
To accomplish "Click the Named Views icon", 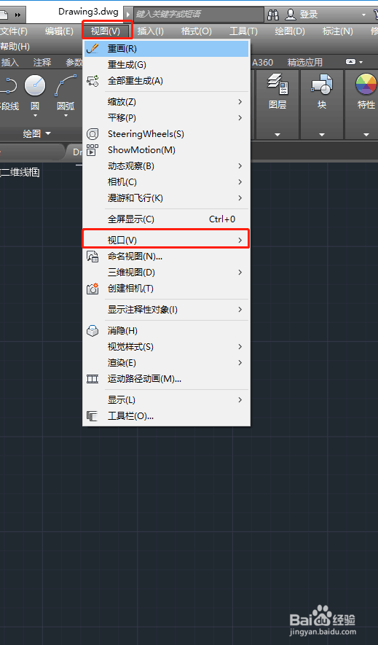I will pyautogui.click(x=92, y=257).
